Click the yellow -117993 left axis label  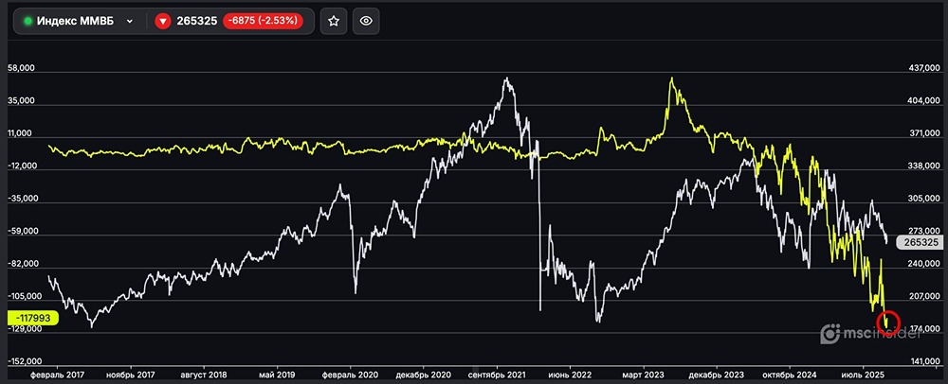click(x=32, y=317)
